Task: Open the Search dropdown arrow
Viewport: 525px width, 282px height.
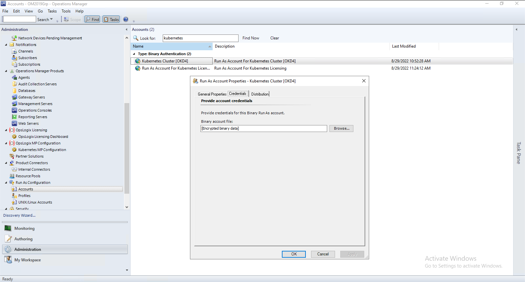Action: pos(51,19)
